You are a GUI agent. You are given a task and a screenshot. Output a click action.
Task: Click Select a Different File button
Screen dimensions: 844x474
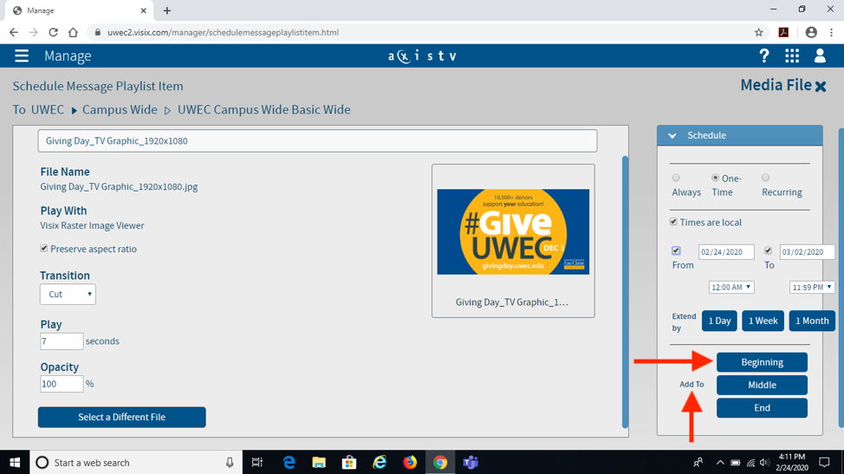tap(121, 417)
